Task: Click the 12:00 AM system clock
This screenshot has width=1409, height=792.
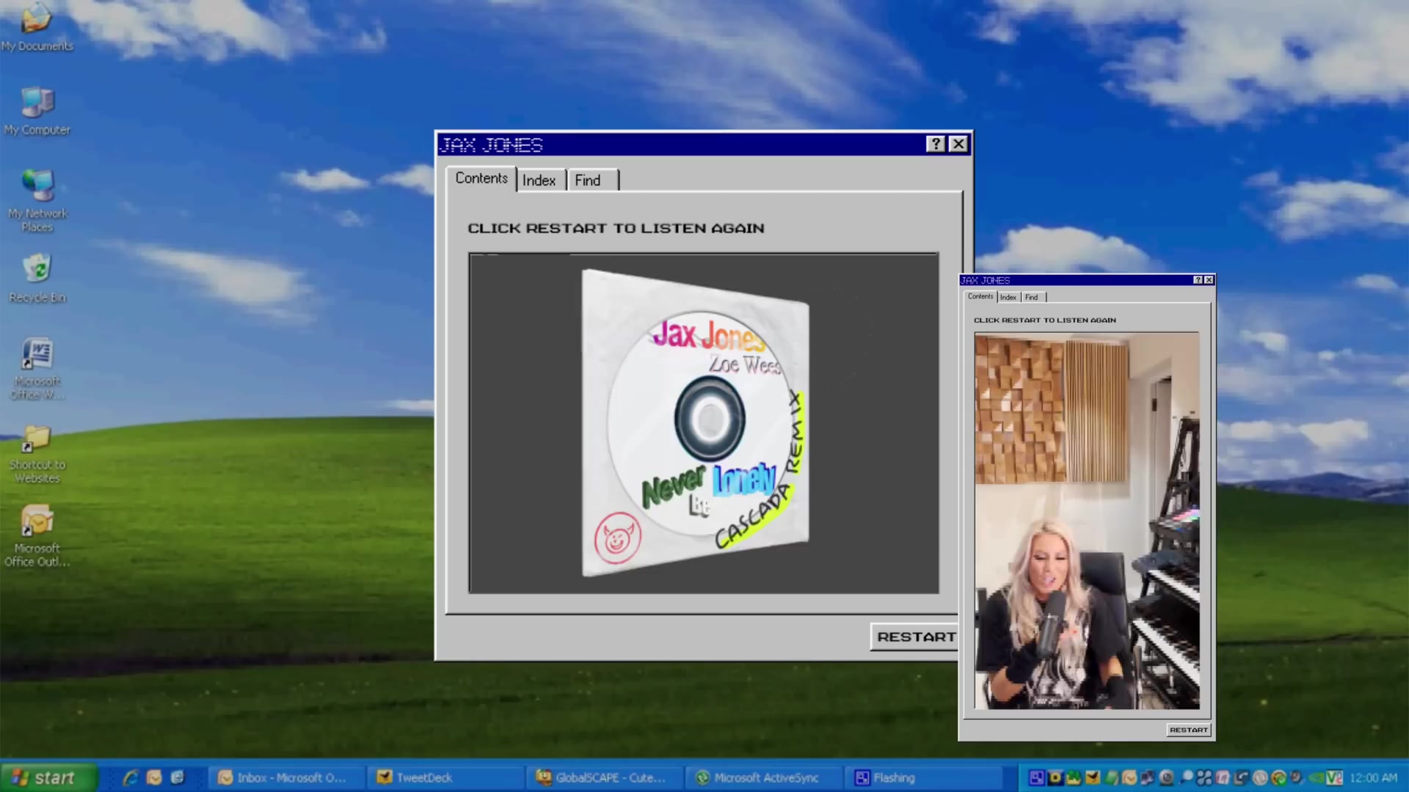Action: coord(1373,777)
